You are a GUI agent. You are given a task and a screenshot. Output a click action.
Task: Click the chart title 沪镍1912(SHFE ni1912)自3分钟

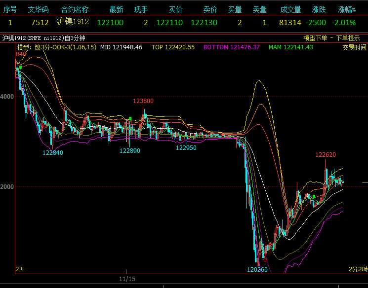pos(44,38)
